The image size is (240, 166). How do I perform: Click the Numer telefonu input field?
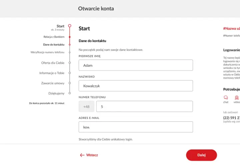[144, 106]
